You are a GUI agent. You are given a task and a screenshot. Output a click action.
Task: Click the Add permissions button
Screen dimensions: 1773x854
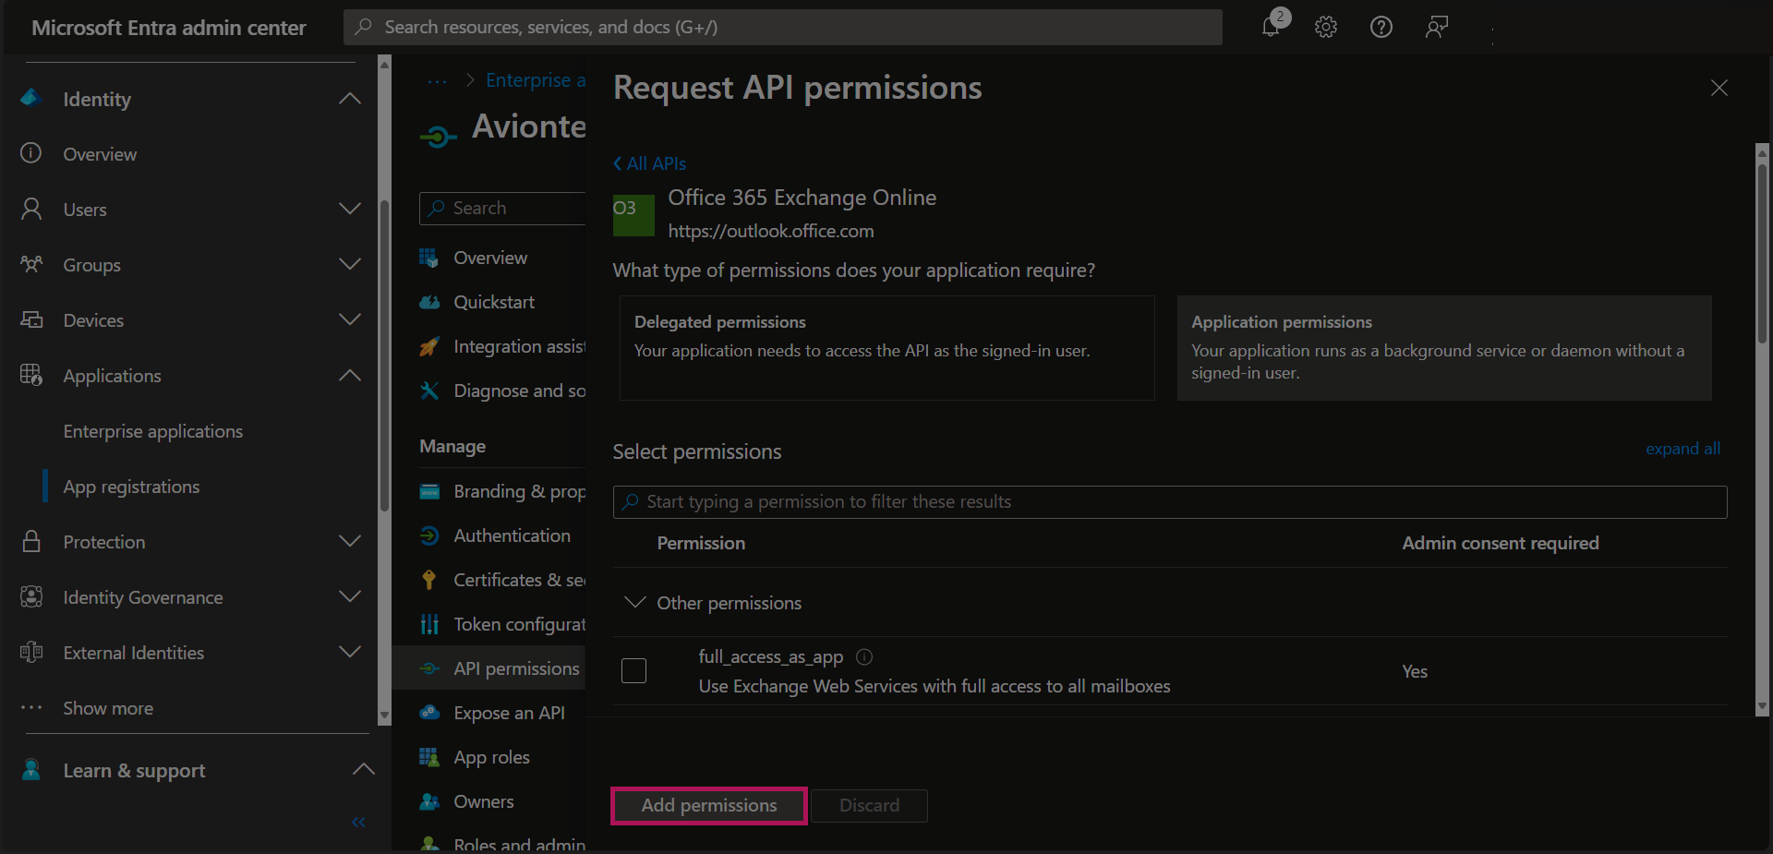[708, 805]
